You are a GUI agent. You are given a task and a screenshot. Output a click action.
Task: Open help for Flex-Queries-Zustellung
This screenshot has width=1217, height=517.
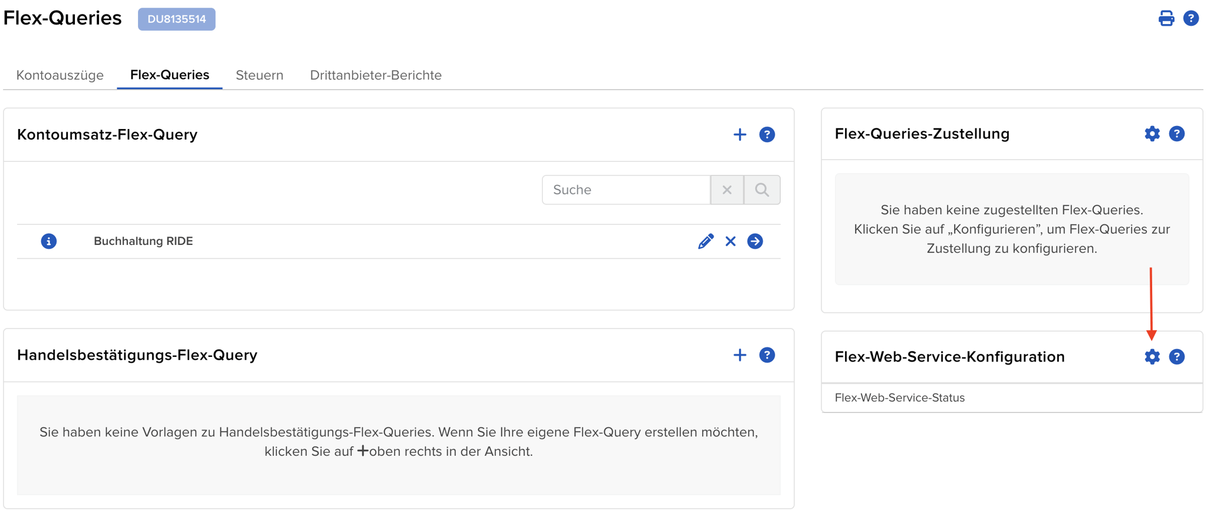point(1176,134)
